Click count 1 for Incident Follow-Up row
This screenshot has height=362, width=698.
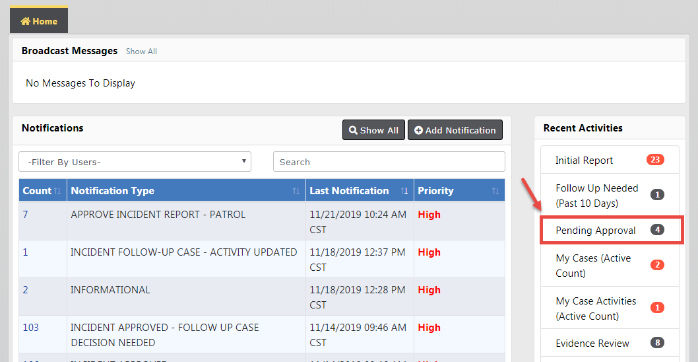coord(26,252)
